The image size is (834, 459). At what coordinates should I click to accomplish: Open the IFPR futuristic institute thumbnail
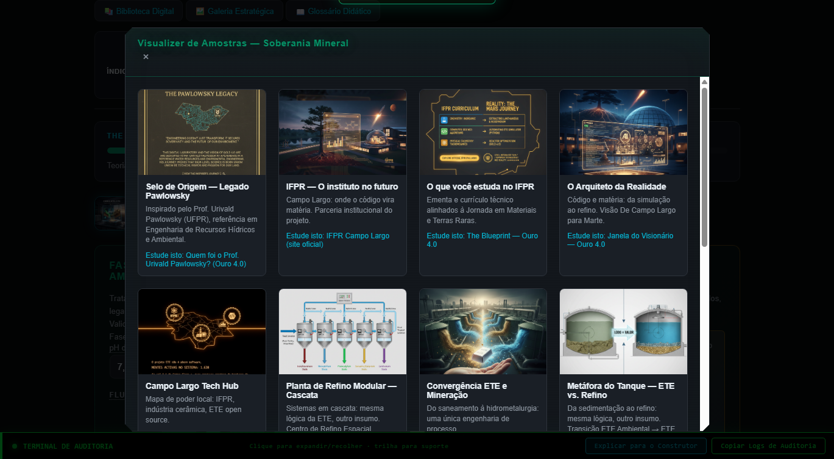[x=342, y=132]
